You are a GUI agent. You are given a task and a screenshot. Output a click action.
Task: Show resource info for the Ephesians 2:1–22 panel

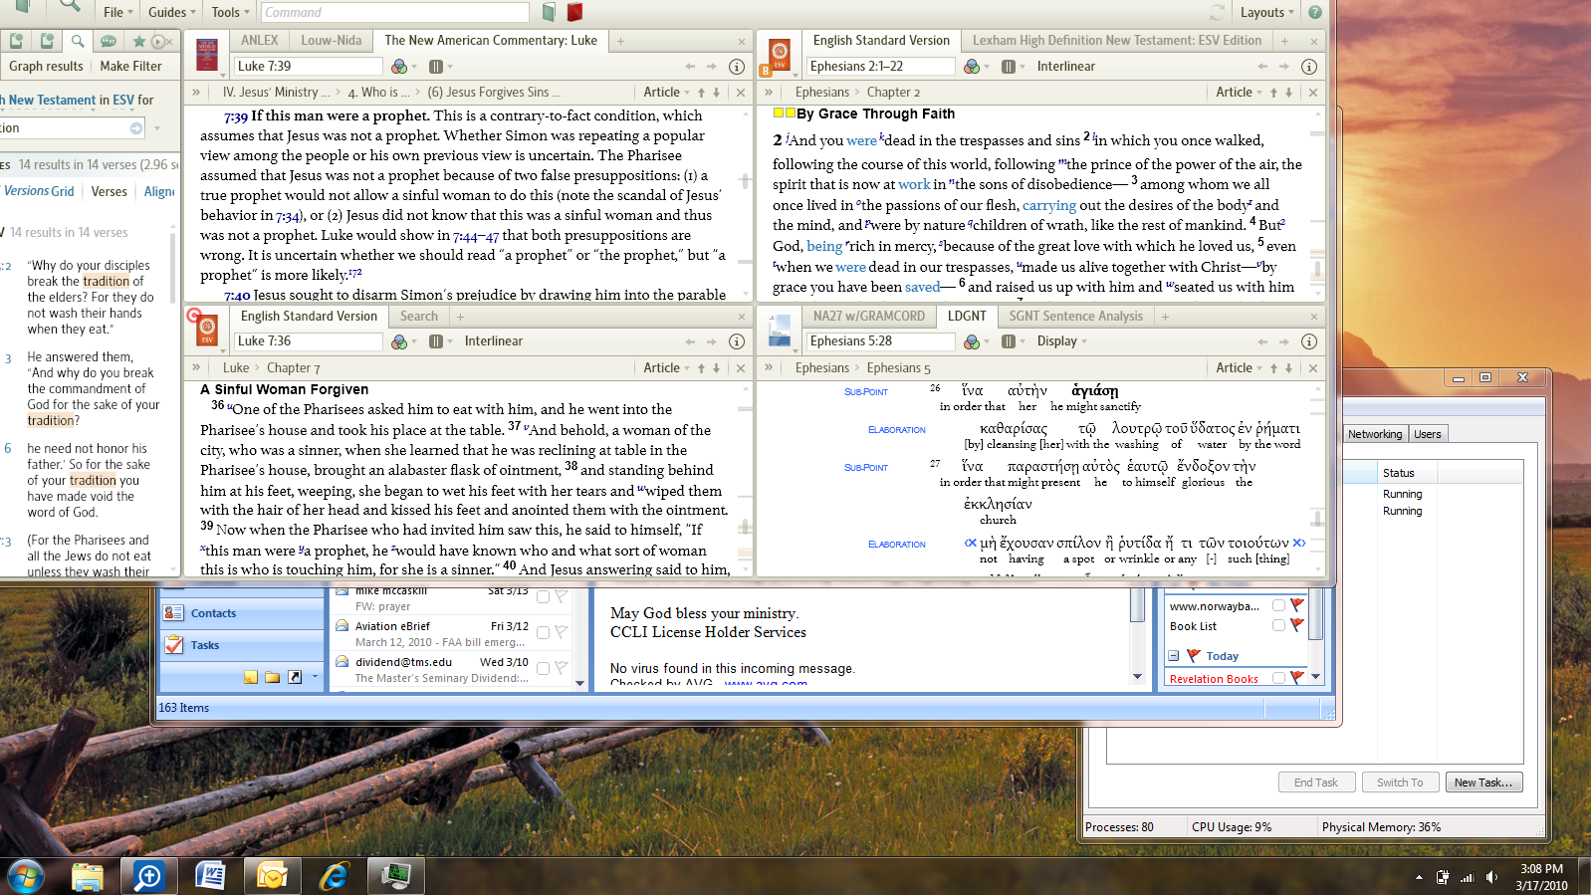(x=1309, y=67)
